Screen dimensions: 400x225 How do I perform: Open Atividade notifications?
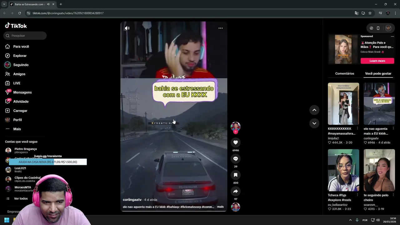tap(21, 102)
